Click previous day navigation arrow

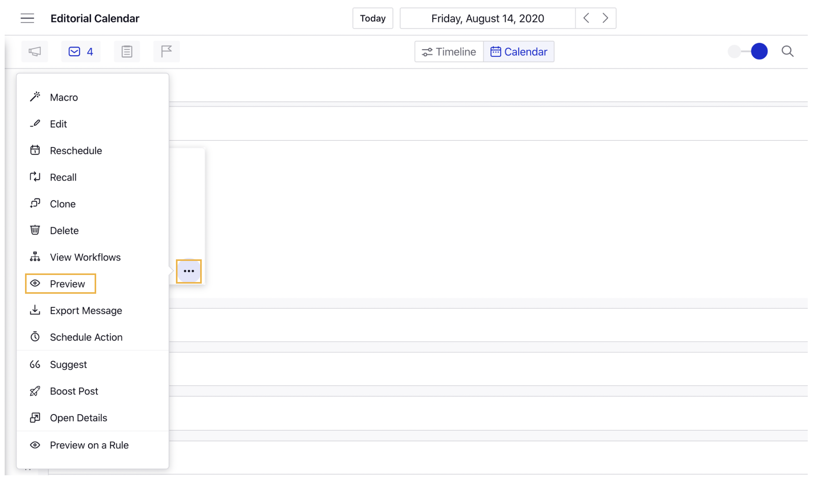pos(586,18)
